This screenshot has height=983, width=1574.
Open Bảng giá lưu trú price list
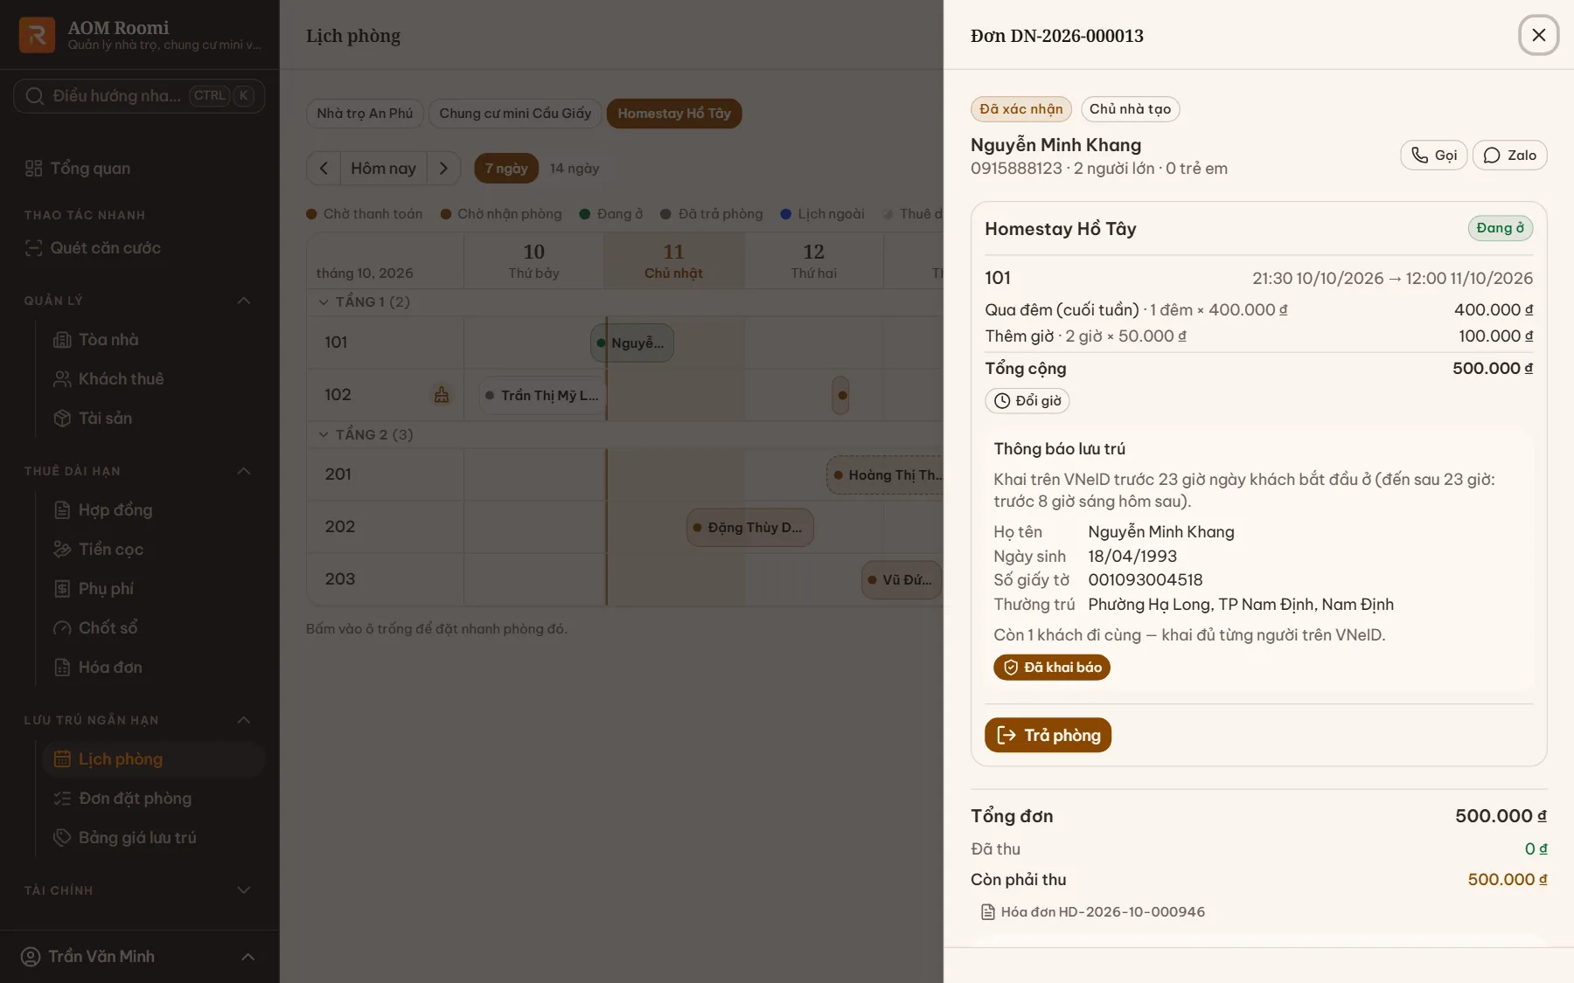click(x=153, y=837)
